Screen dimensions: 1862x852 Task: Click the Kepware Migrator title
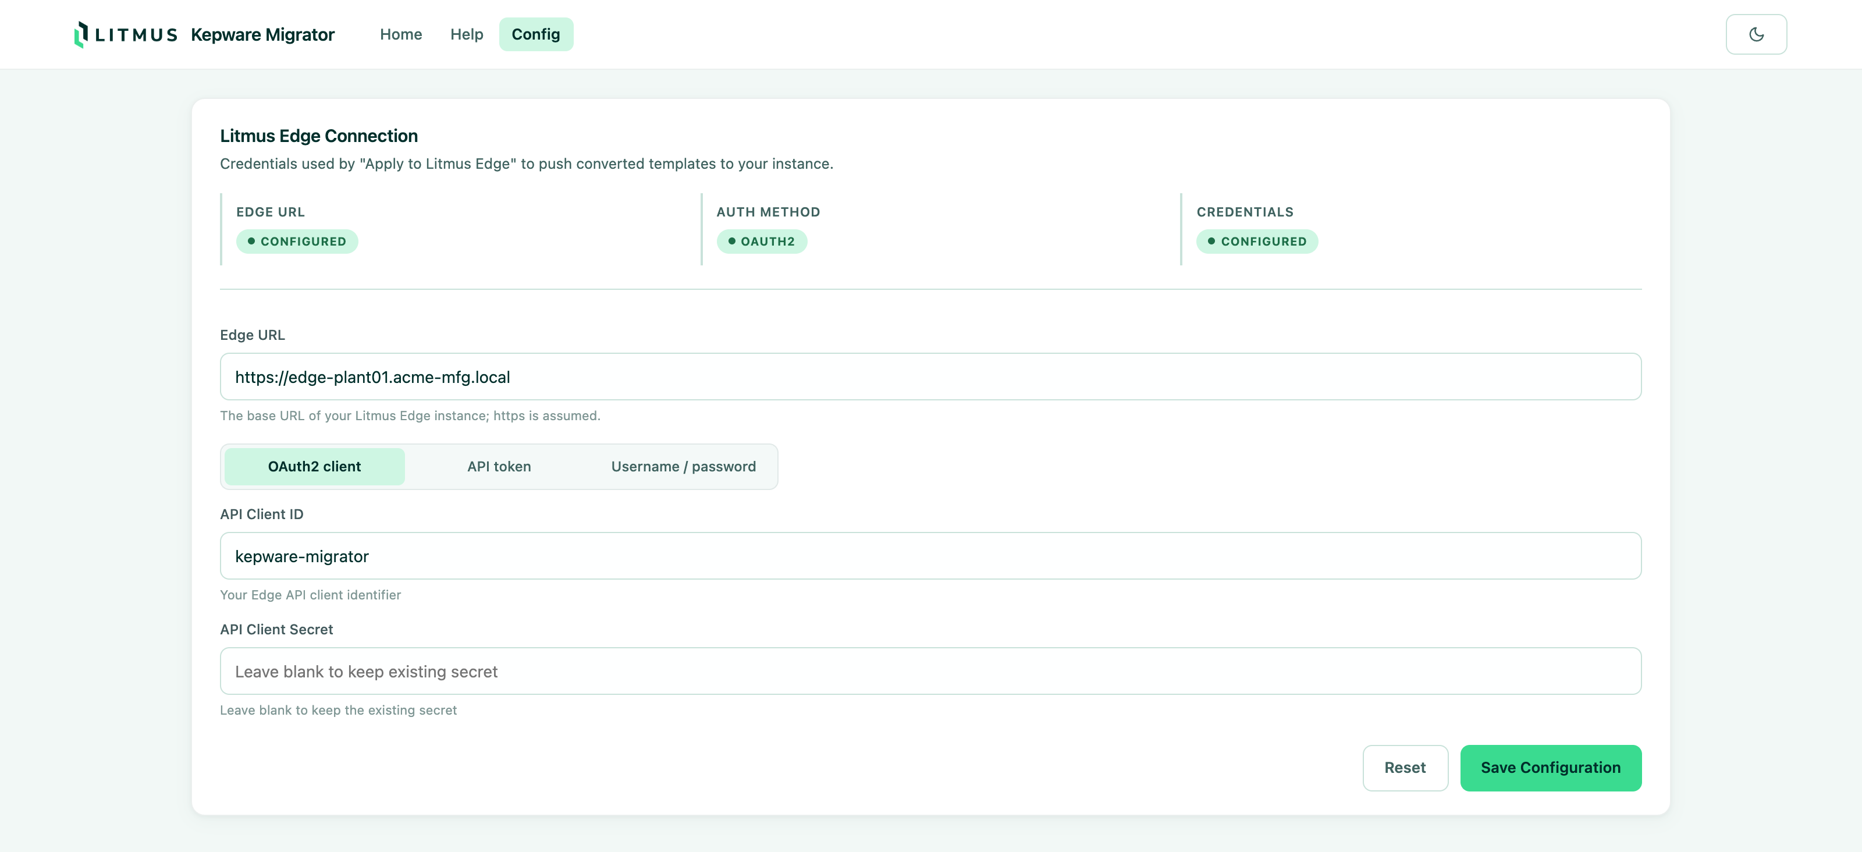pos(262,35)
